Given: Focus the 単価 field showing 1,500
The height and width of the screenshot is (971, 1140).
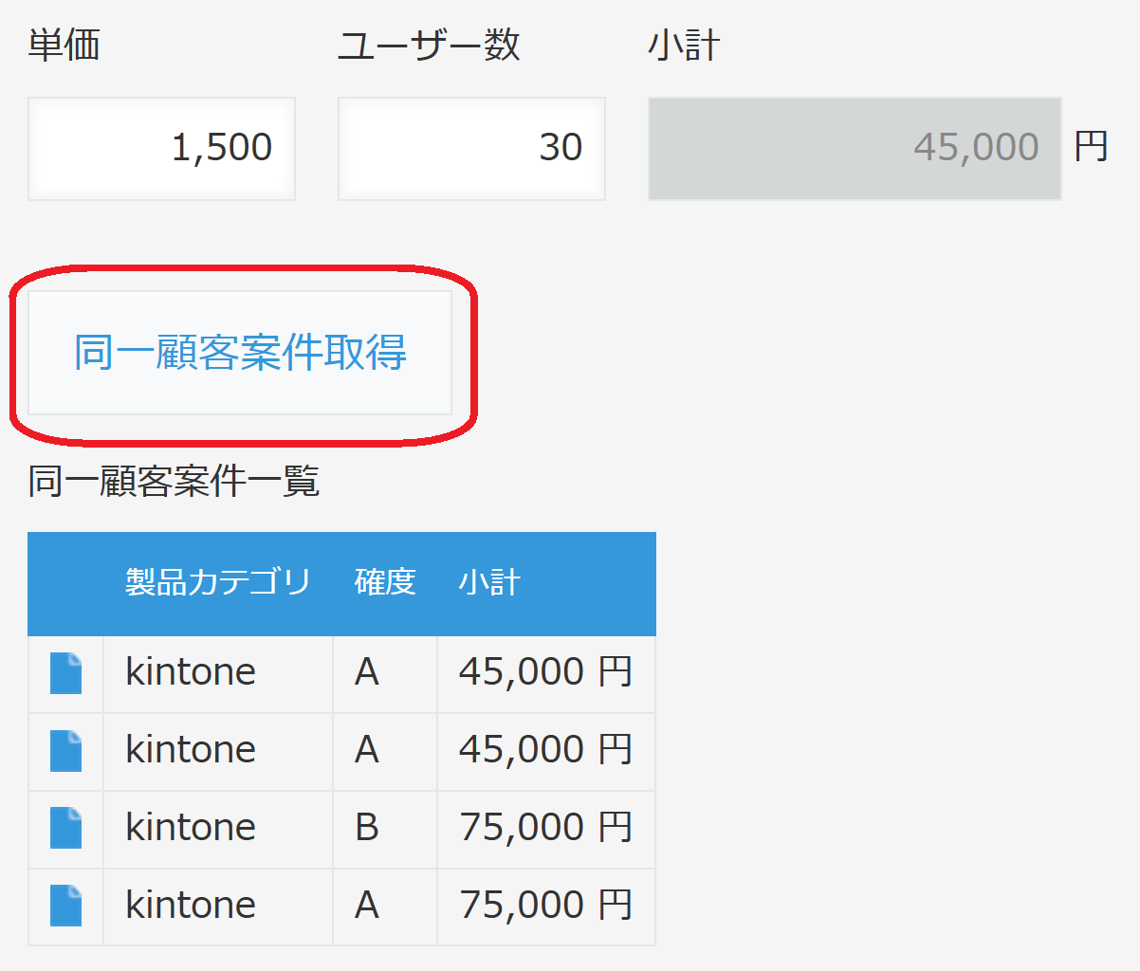Looking at the screenshot, I should (x=161, y=149).
